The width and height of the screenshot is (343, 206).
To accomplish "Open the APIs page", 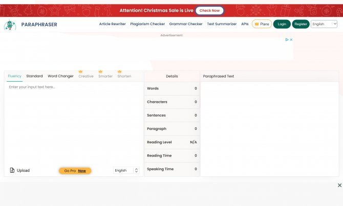I will point(245,24).
